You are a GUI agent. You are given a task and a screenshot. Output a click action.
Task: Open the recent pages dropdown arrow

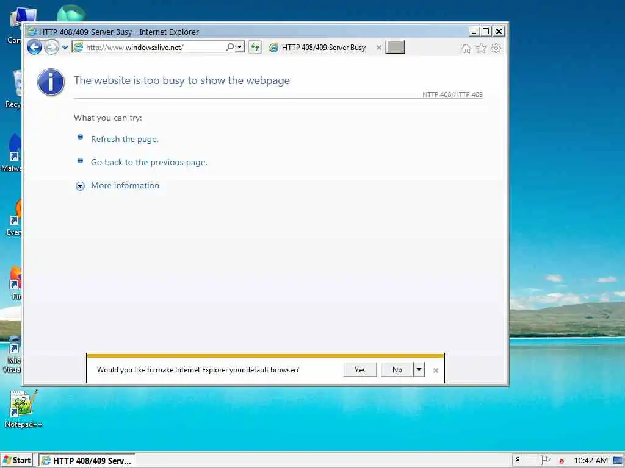click(65, 48)
